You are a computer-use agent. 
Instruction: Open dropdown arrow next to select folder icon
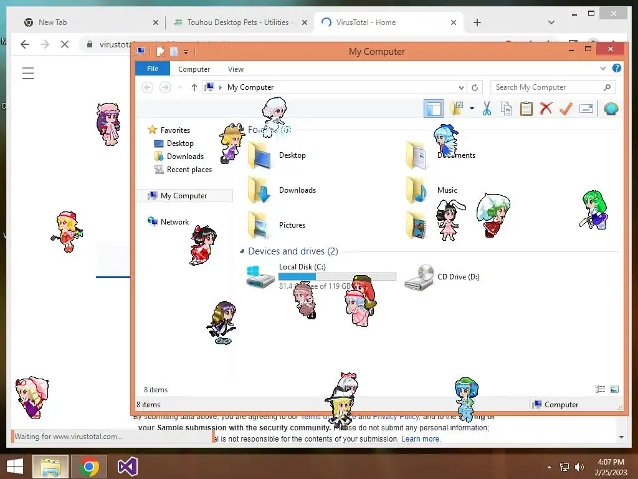(x=472, y=109)
